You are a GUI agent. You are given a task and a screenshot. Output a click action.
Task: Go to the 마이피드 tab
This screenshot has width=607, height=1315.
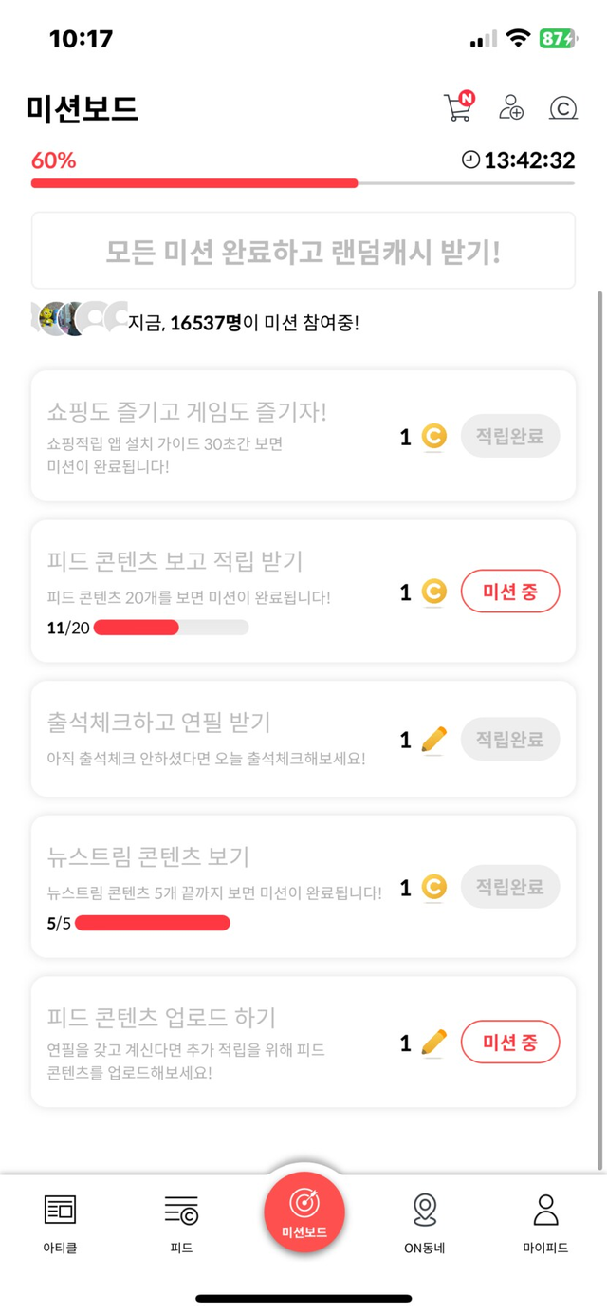click(x=545, y=1224)
